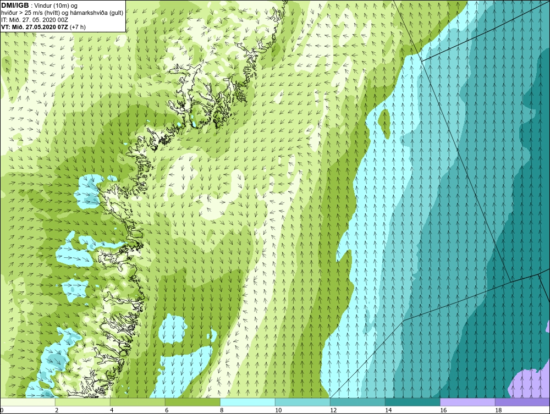
Task: Click the '2' label on wind scale
Action: point(57,410)
